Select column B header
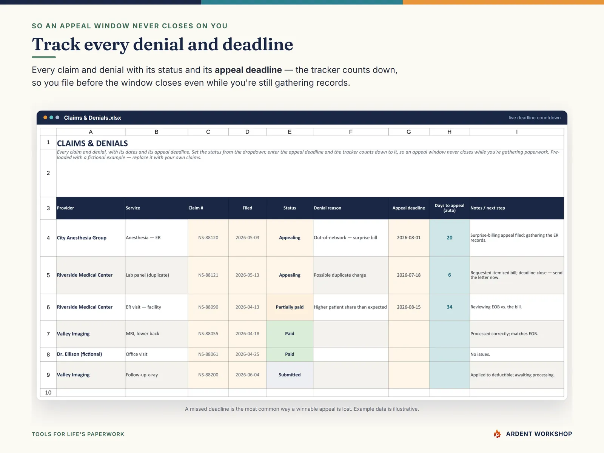604x453 pixels. tap(157, 132)
